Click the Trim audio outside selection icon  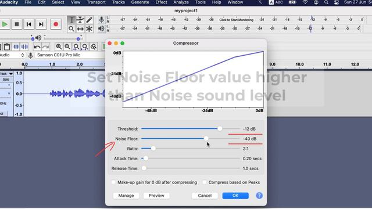(x=16, y=46)
